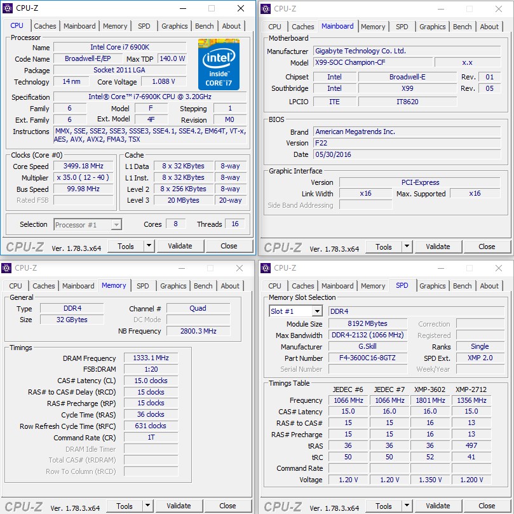Click the XMP-3602 frequency value '1801 MHz'
Image resolution: width=514 pixels, height=514 pixels.
coord(430,400)
